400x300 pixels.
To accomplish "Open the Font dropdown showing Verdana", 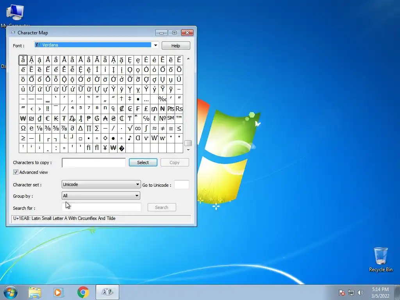I will [96, 45].
